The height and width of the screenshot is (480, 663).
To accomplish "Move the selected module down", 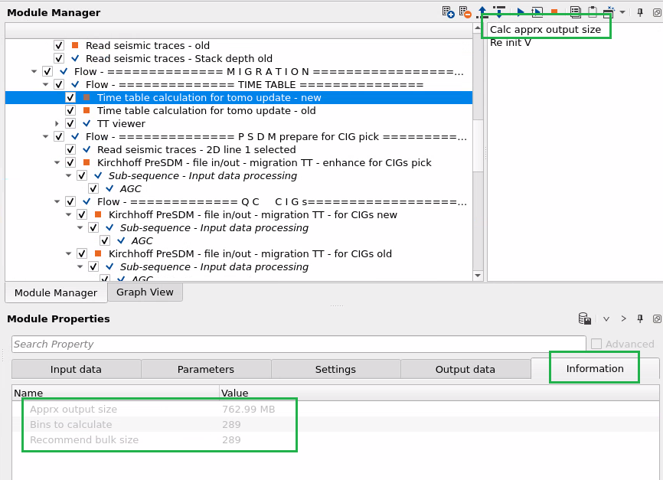I will [x=498, y=12].
